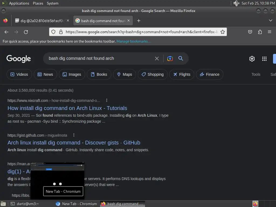
Task: Open Firefox extensions menu
Action: (x=260, y=32)
